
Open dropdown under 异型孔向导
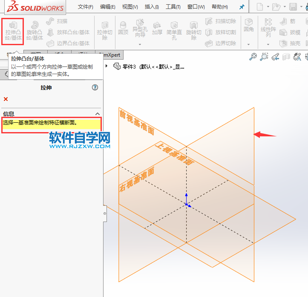[x=140, y=44]
